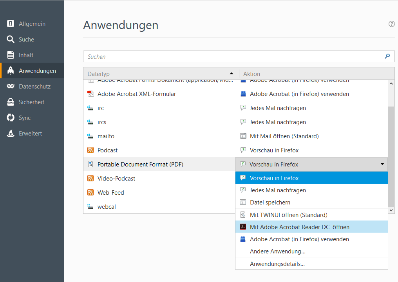Click the list scrollbar up arrow

pos(391,83)
